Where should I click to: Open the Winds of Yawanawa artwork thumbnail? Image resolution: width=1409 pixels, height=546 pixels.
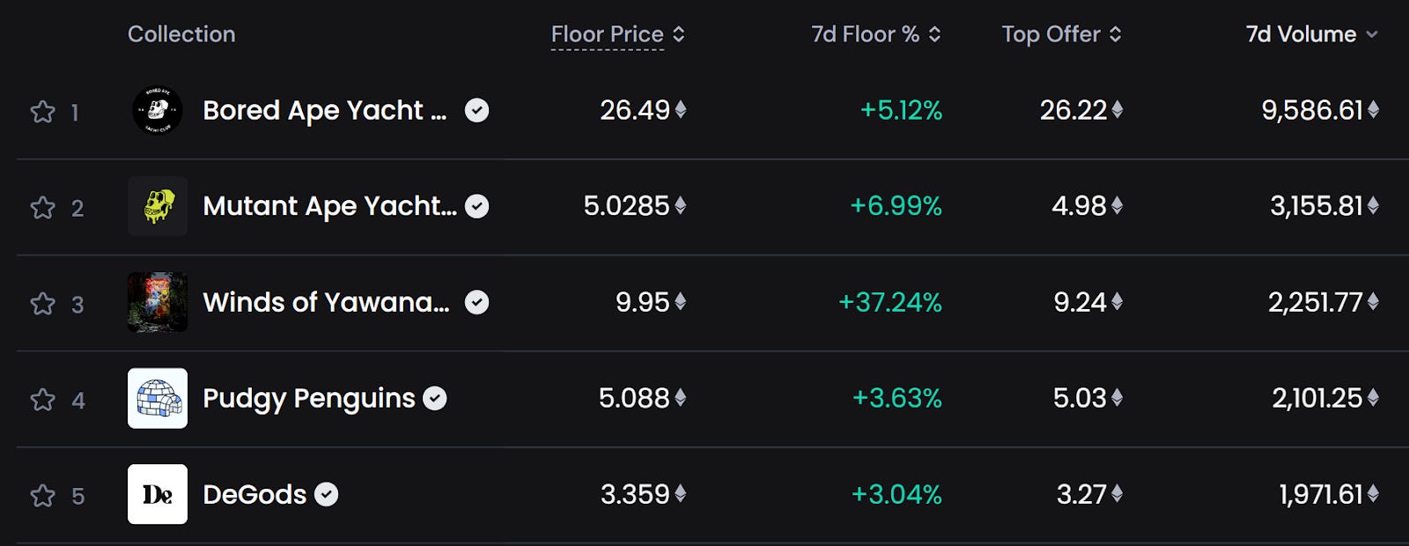click(158, 302)
